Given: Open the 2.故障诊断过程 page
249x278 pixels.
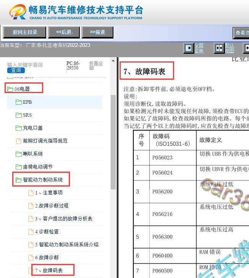Looking at the screenshot, I should 52,206.
